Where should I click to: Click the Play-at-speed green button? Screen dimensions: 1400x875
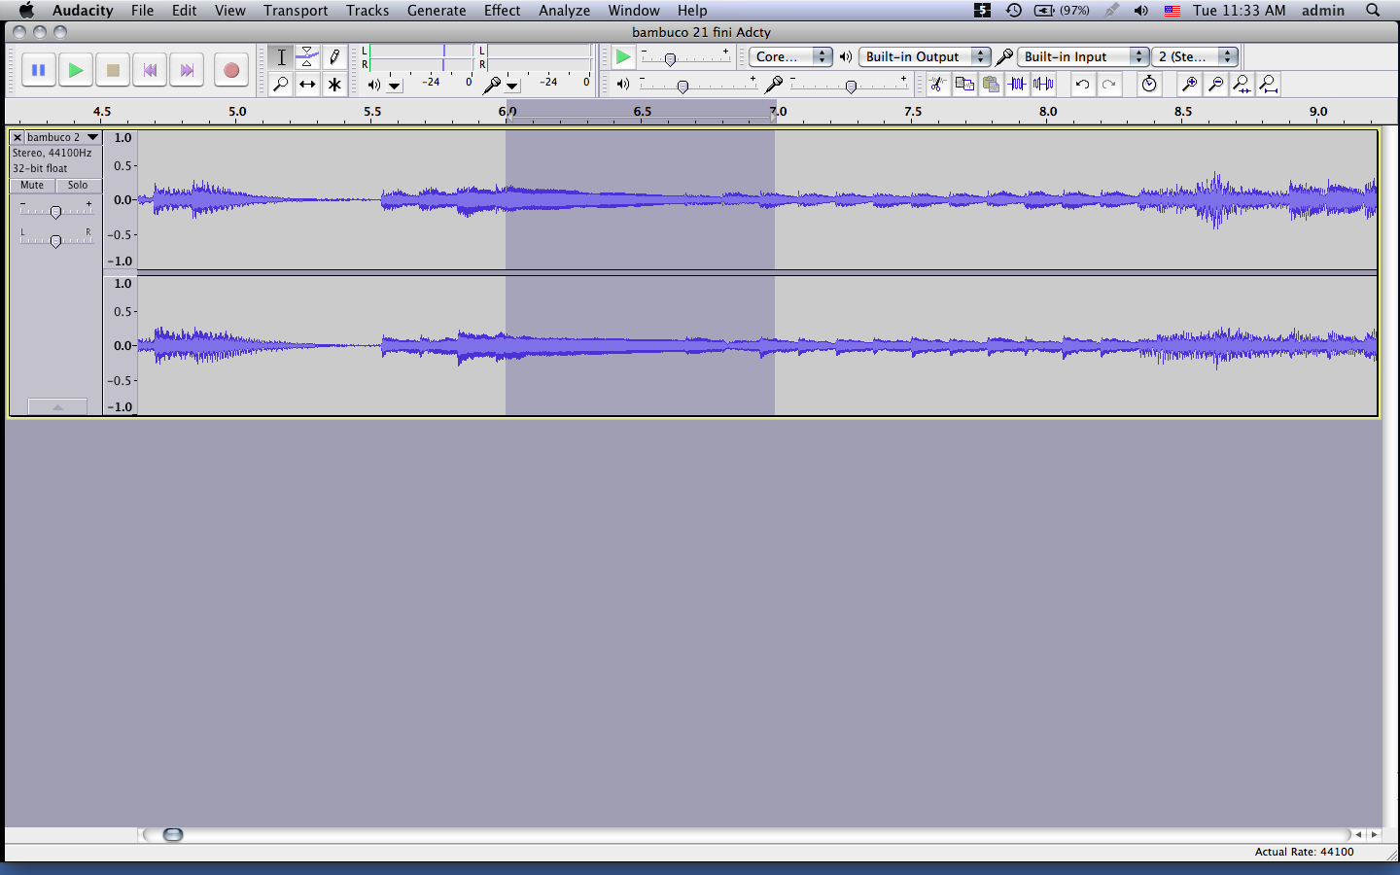tap(623, 57)
